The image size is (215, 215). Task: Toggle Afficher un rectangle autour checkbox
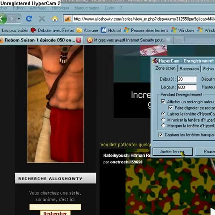point(163,102)
